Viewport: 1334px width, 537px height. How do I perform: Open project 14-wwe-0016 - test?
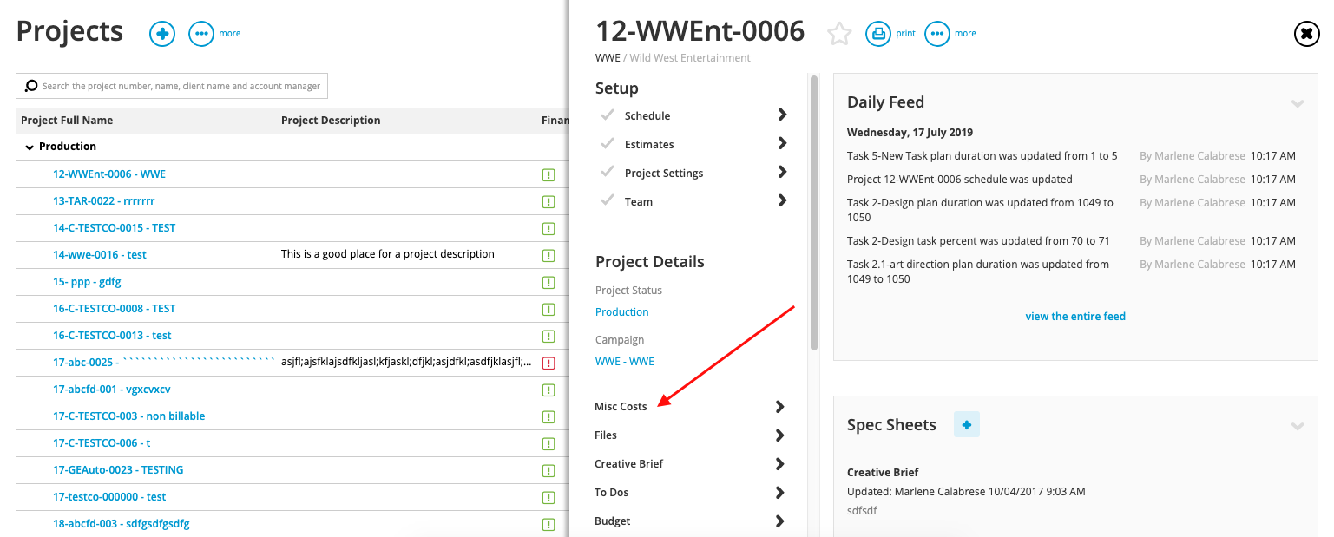pos(100,255)
